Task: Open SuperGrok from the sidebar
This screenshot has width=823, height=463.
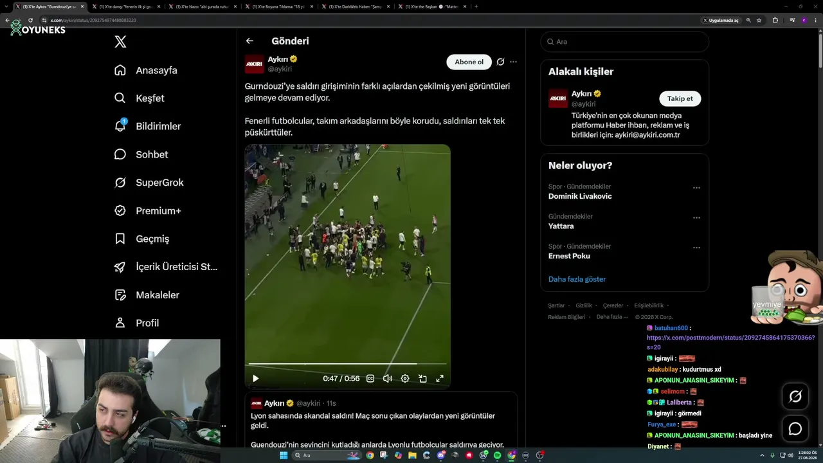Action: [149, 183]
